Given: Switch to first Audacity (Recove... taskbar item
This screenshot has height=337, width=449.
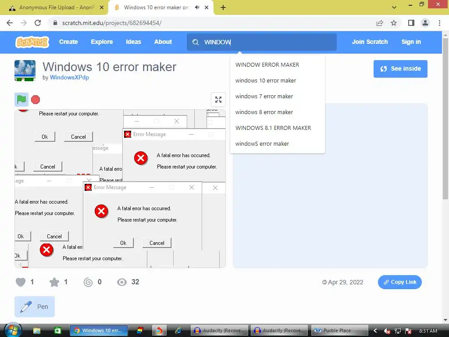Looking at the screenshot, I should pyautogui.click(x=220, y=330).
